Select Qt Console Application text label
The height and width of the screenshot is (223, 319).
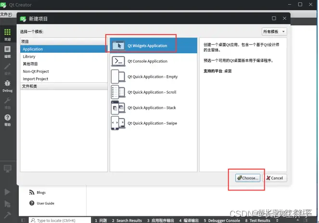148,61
